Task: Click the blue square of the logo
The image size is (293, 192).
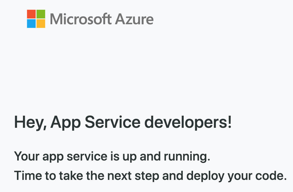Action: [x=31, y=24]
